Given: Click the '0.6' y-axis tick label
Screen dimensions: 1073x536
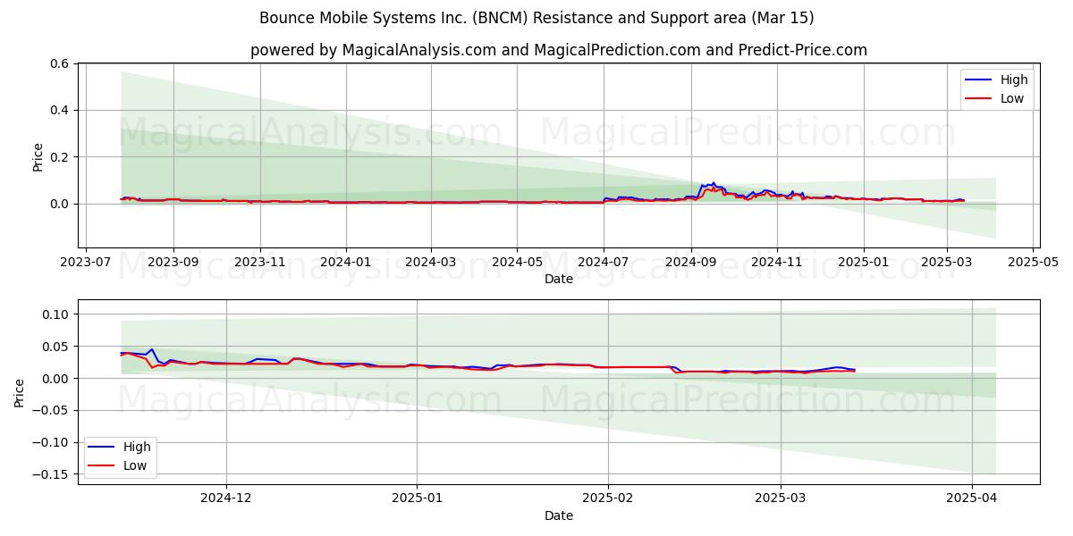Looking at the screenshot, I should coord(60,63).
